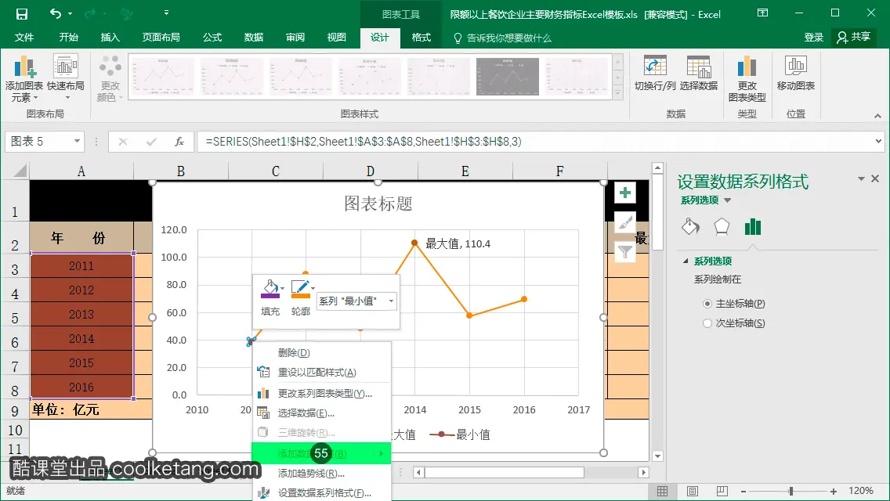Click the Sign in link
This screenshot has height=501, width=890.
point(813,38)
